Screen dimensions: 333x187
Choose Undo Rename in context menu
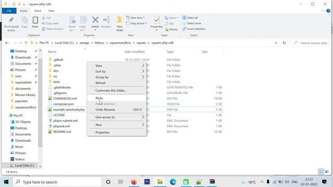tap(117, 110)
